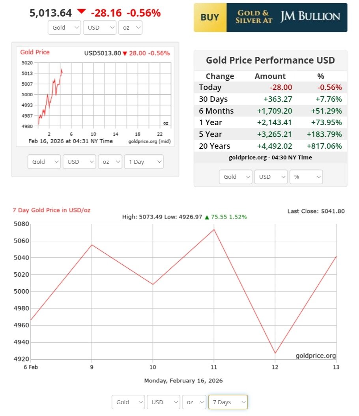Open the USD dropdown under the top price
The width and height of the screenshot is (359, 416).
pyautogui.click(x=99, y=28)
